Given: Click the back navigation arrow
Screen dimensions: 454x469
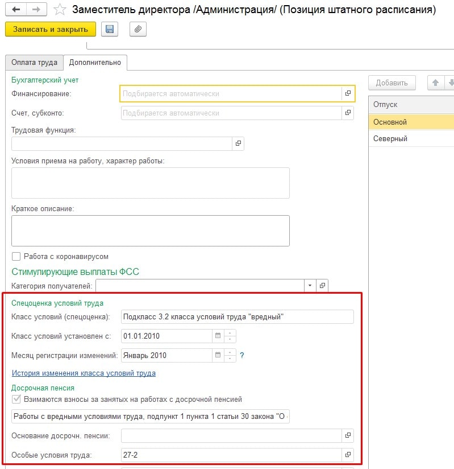Looking at the screenshot, I should coord(16,10).
